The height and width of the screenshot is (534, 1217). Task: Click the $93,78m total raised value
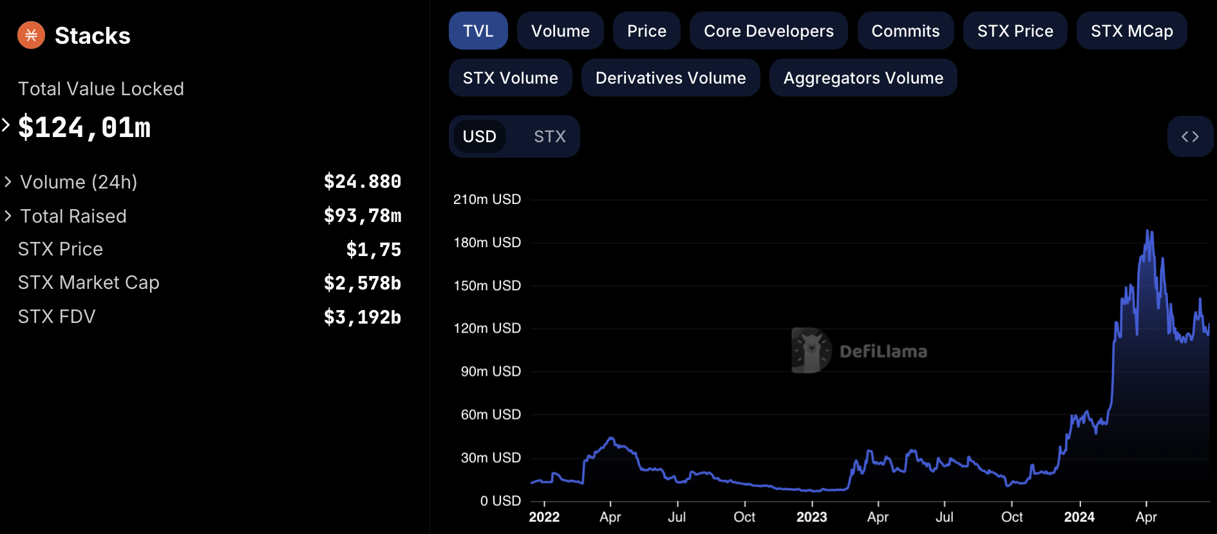pyautogui.click(x=363, y=216)
